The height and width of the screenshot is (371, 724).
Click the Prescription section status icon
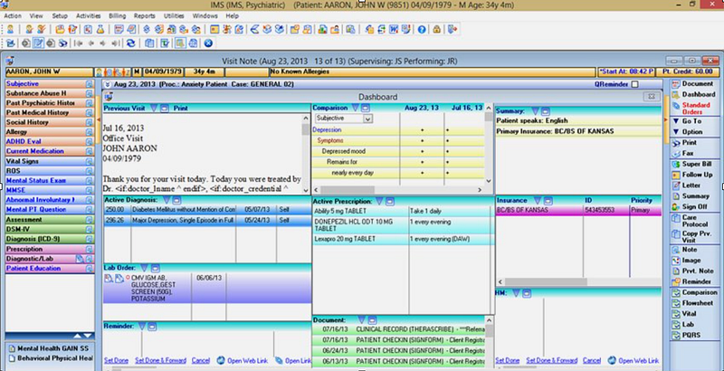(x=89, y=249)
